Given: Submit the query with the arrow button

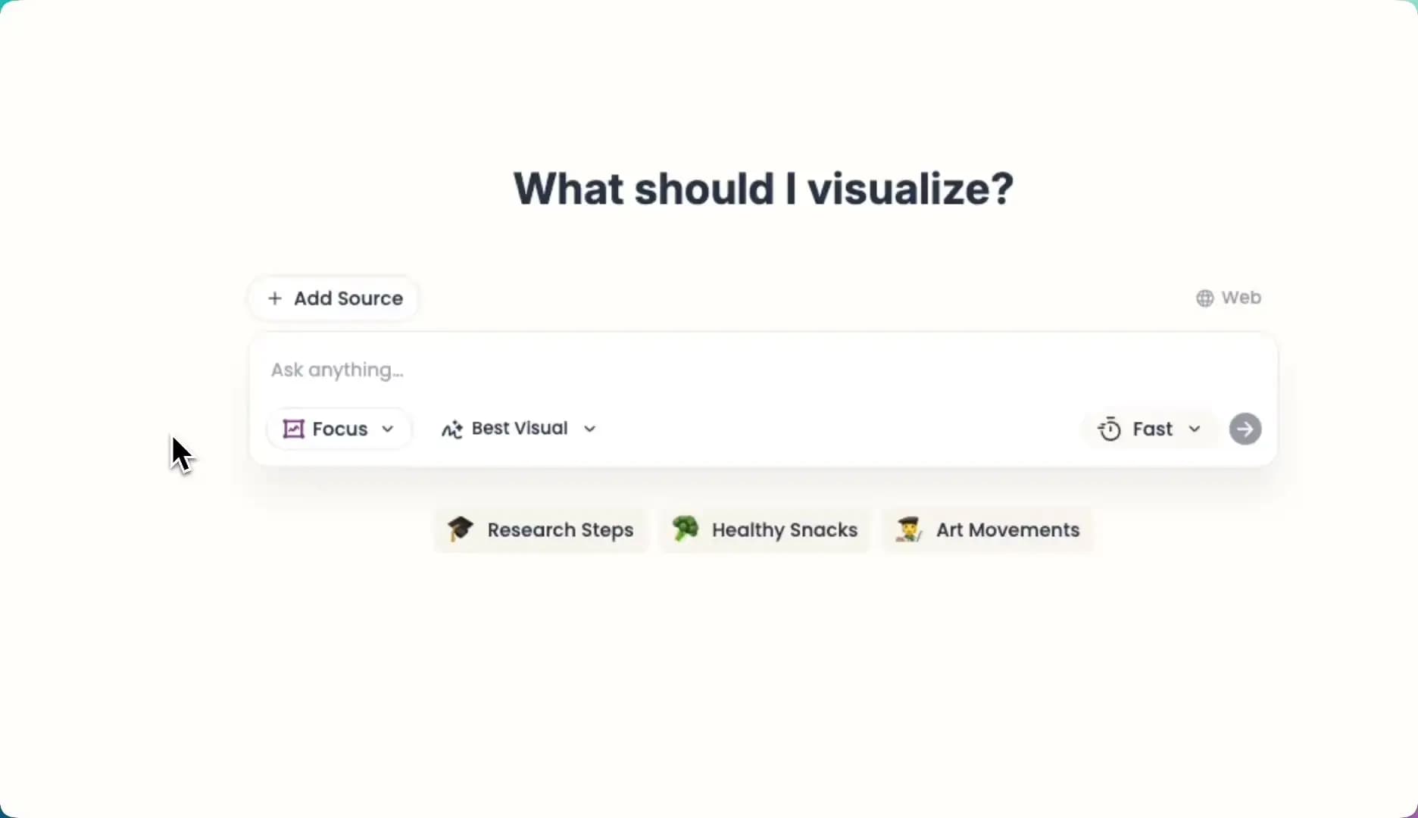Looking at the screenshot, I should tap(1245, 429).
